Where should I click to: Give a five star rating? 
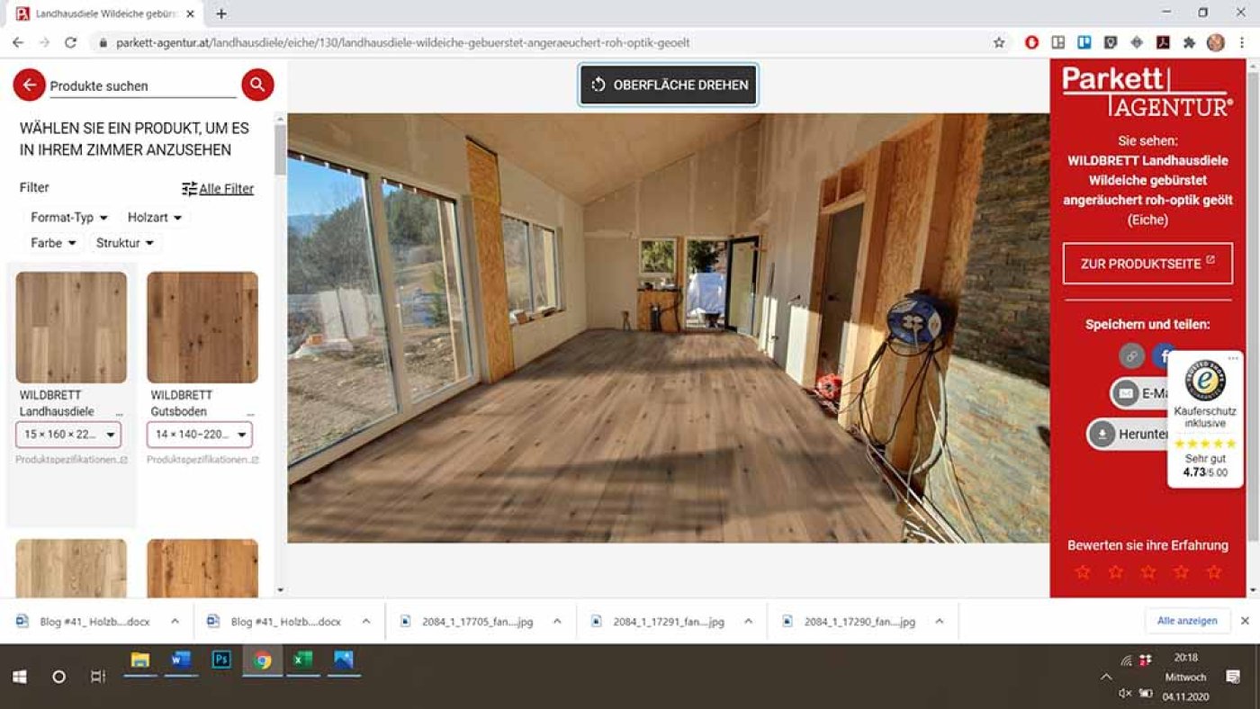pyautogui.click(x=1214, y=572)
